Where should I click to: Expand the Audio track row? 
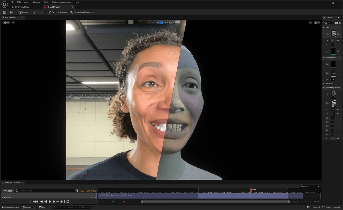point(2,197)
